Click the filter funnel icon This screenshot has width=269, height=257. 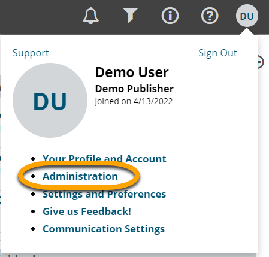click(x=130, y=16)
